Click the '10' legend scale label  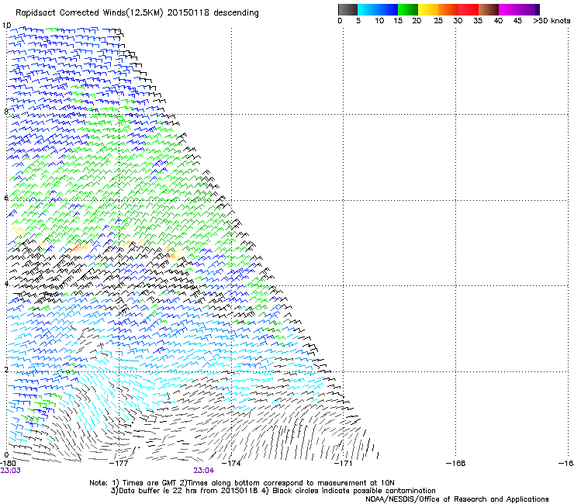pyautogui.click(x=379, y=21)
